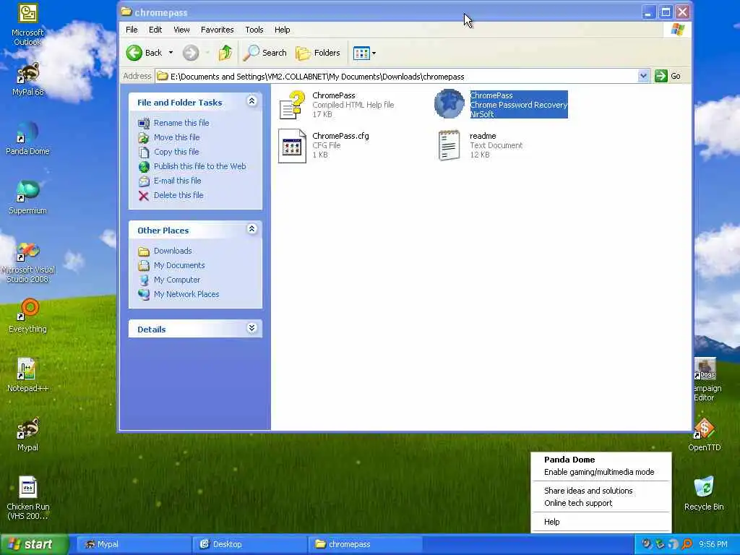
Task: Click the Campaign Editor desktop icon
Action: 705,369
